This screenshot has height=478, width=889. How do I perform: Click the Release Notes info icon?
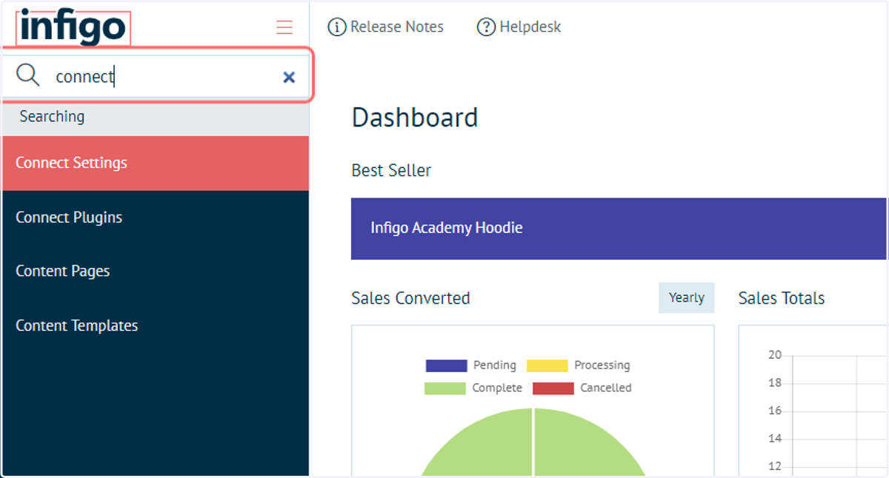click(336, 27)
